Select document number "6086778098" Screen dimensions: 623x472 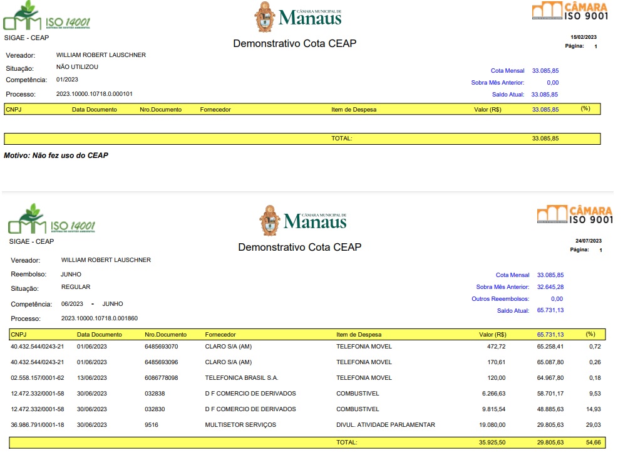162,378
